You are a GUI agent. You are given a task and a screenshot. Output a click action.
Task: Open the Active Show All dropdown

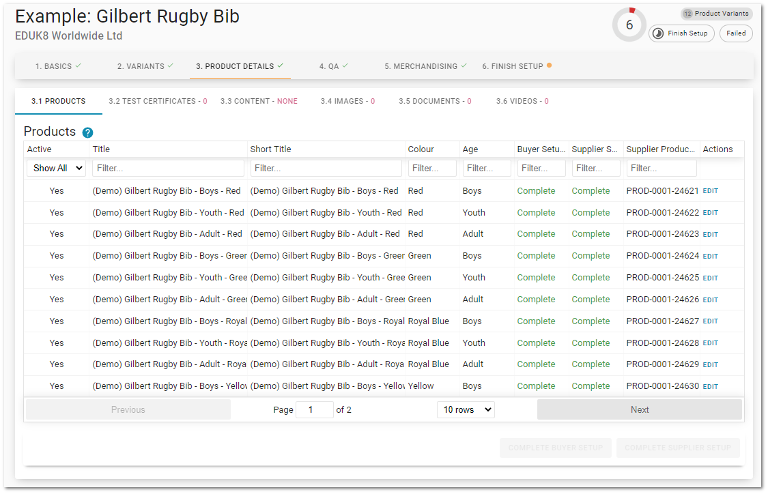(57, 169)
